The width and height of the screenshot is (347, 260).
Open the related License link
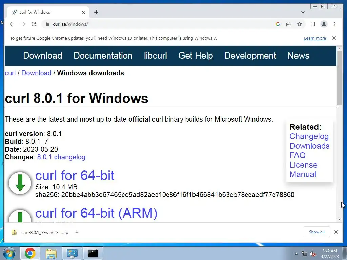tap(303, 165)
